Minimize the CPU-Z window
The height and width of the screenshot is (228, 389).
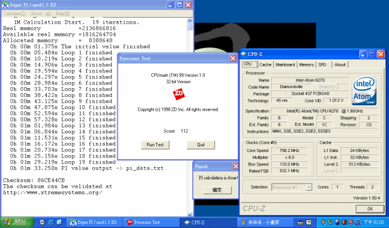tap(363, 54)
